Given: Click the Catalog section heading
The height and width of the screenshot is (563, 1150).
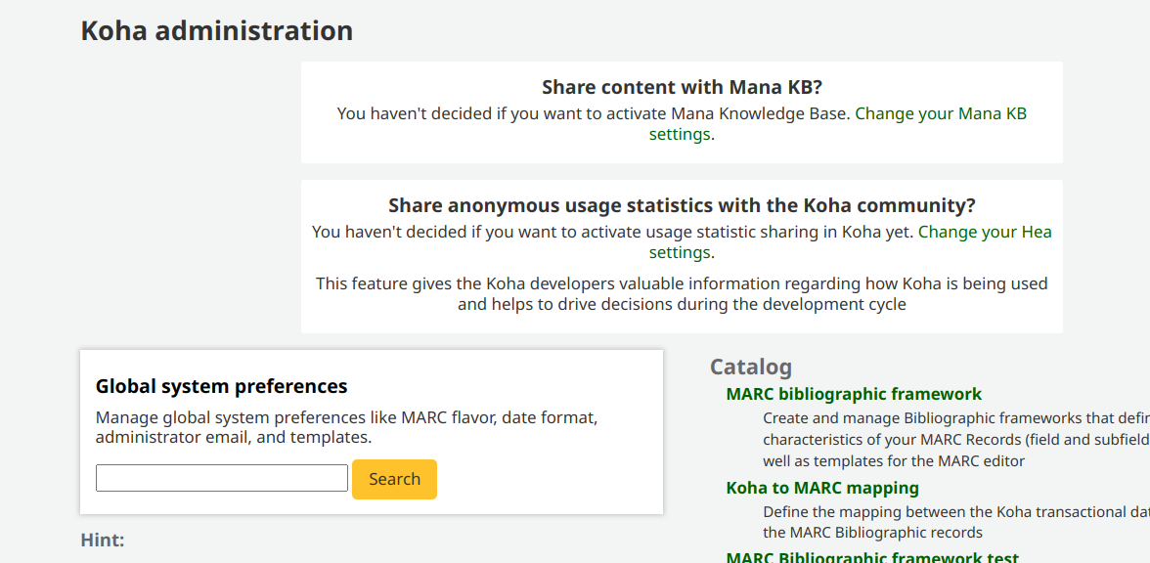Looking at the screenshot, I should [x=750, y=368].
